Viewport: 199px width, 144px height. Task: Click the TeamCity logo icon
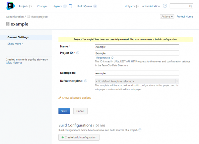(10, 6)
